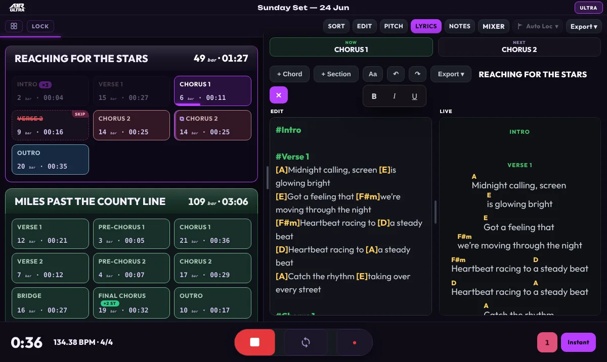Select the Pre-Chorus 2 card

pyautogui.click(x=132, y=268)
